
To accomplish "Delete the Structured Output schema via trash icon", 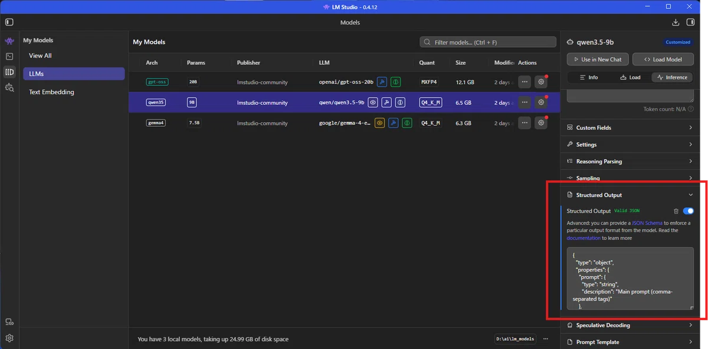I will (676, 211).
